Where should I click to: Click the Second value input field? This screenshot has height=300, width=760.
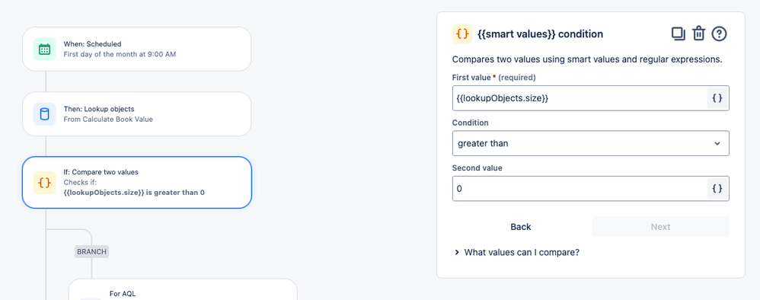click(580, 188)
